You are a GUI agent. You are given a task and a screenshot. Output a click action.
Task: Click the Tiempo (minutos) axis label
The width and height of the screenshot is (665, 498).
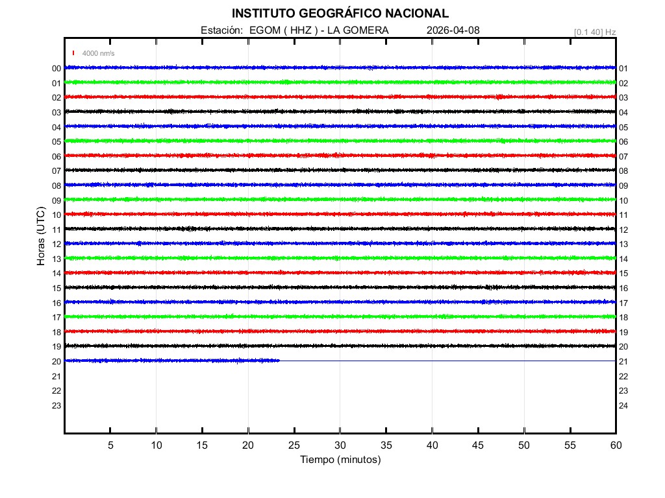point(340,460)
